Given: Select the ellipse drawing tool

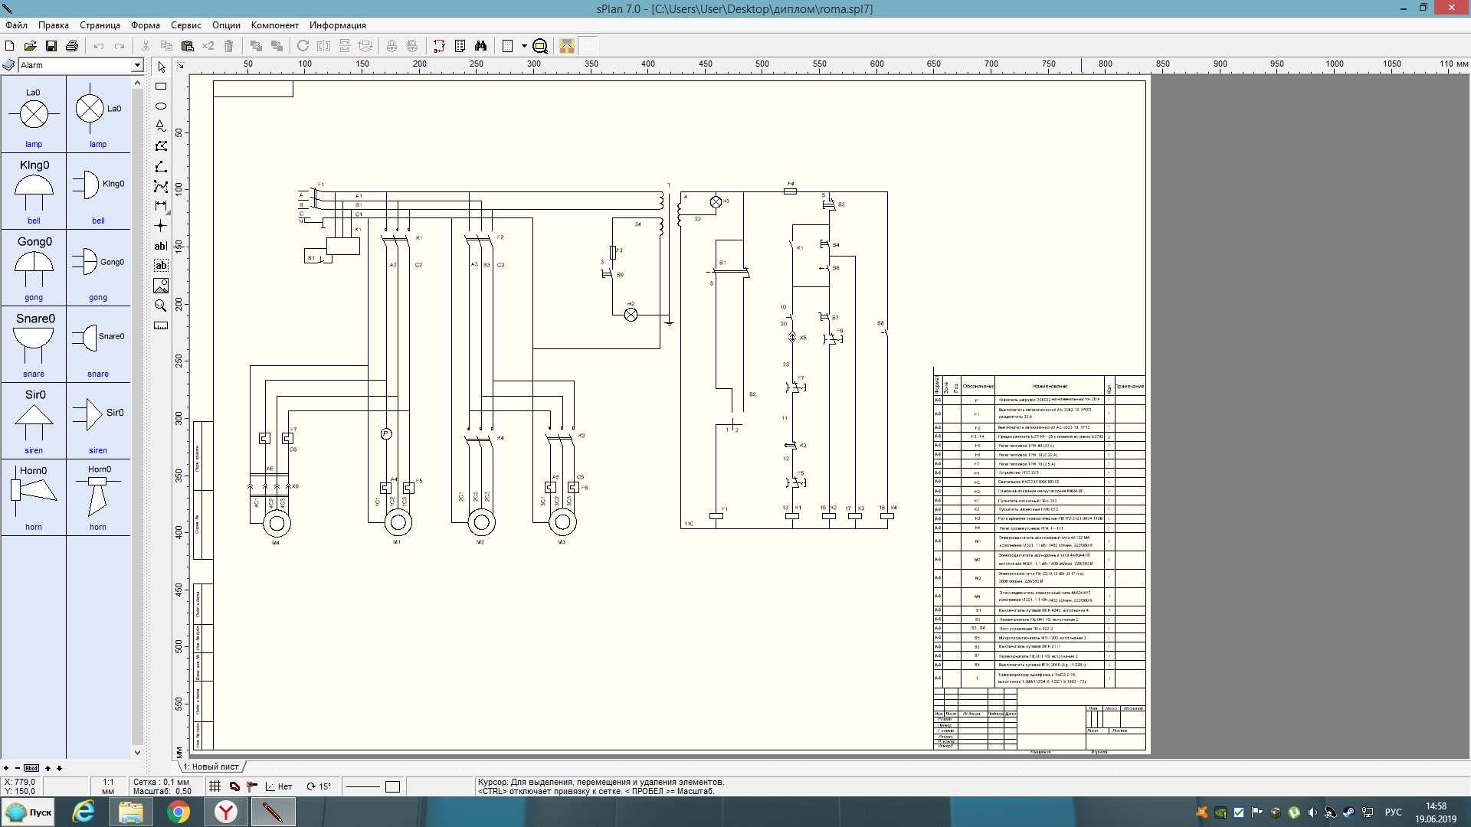Looking at the screenshot, I should (x=161, y=106).
